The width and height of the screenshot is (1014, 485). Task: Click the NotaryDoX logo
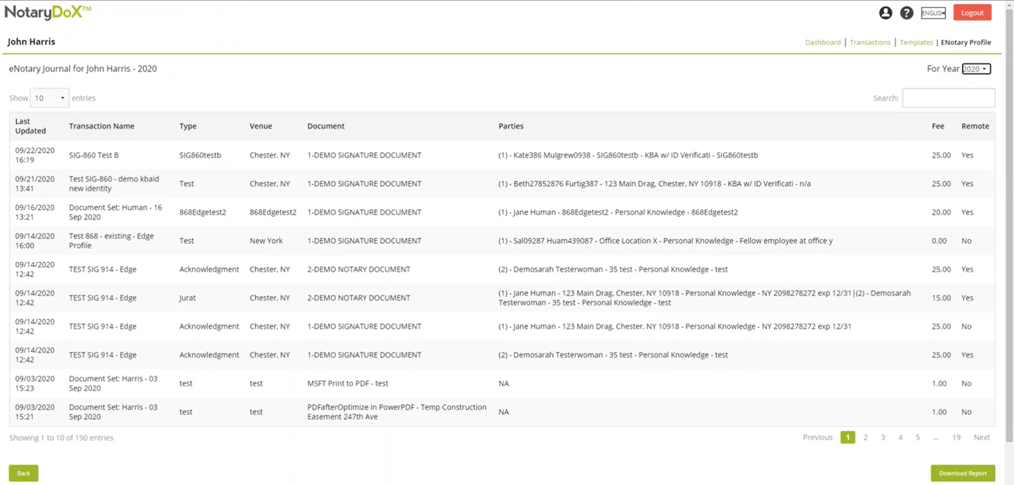pyautogui.click(x=48, y=13)
